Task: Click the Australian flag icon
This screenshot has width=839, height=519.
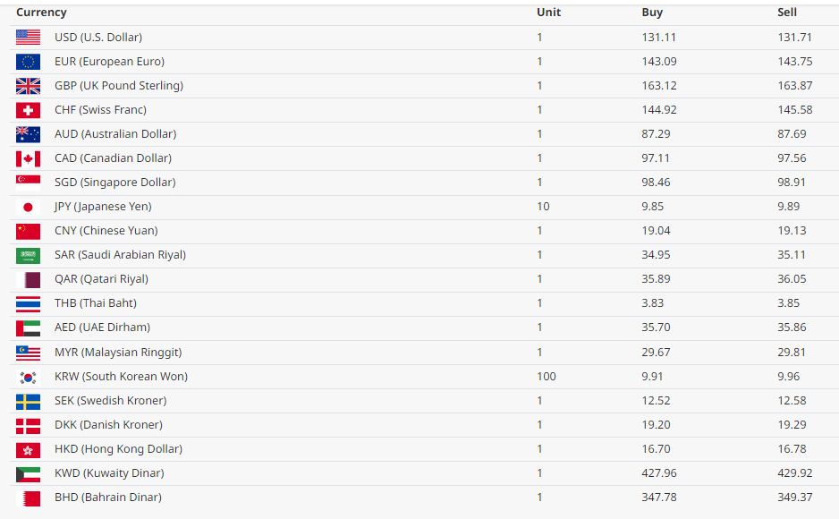Action: click(x=28, y=134)
